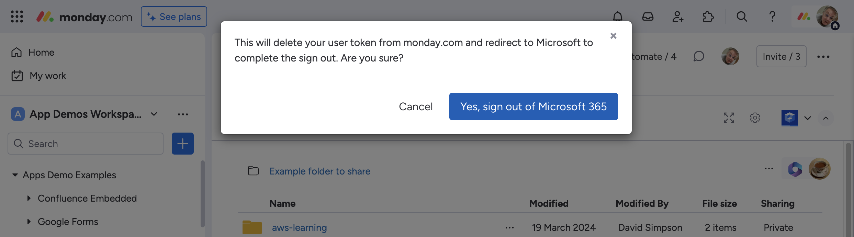Viewport: 854px width, 237px height.
Task: Click the blue plus to add workspace item
Action: (182, 143)
